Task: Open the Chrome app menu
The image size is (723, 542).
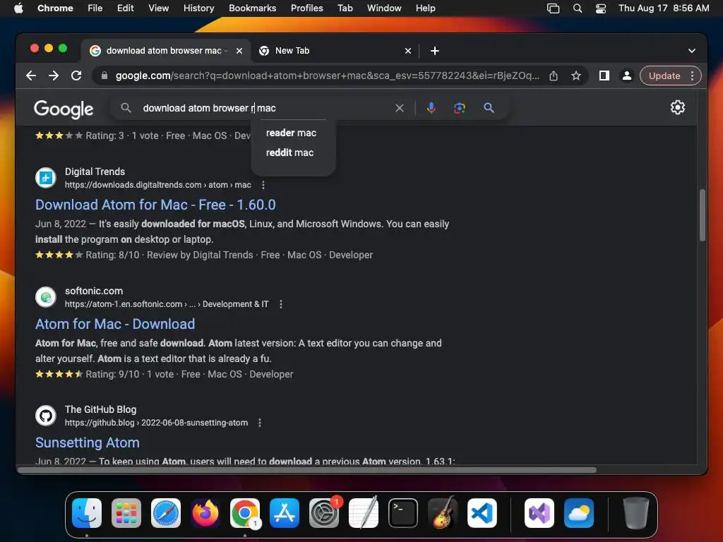Action: pos(55,8)
